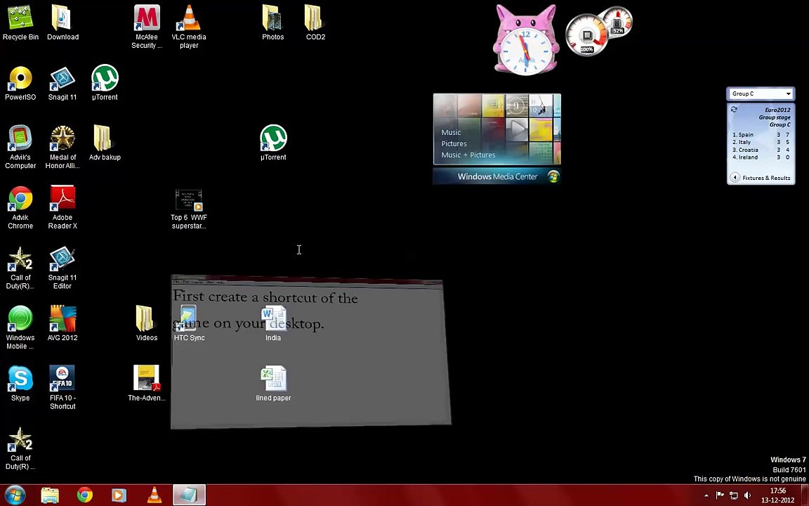
Task: Select Croatia row in Group C table
Action: (x=761, y=150)
